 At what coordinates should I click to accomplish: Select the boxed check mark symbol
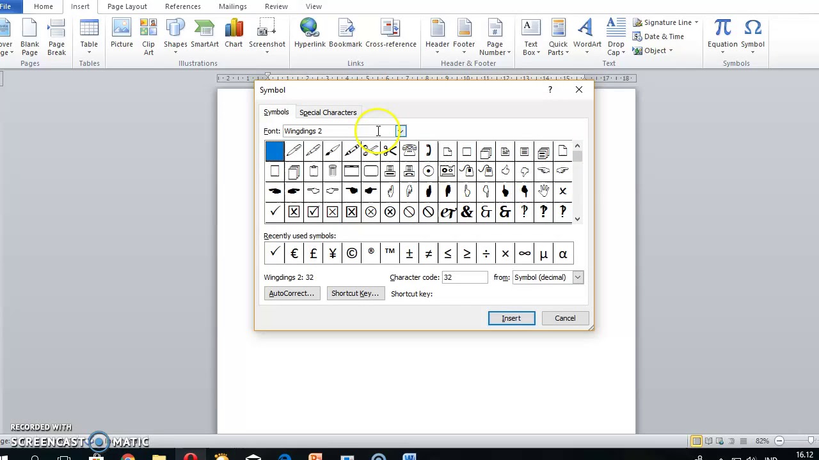pyautogui.click(x=313, y=211)
